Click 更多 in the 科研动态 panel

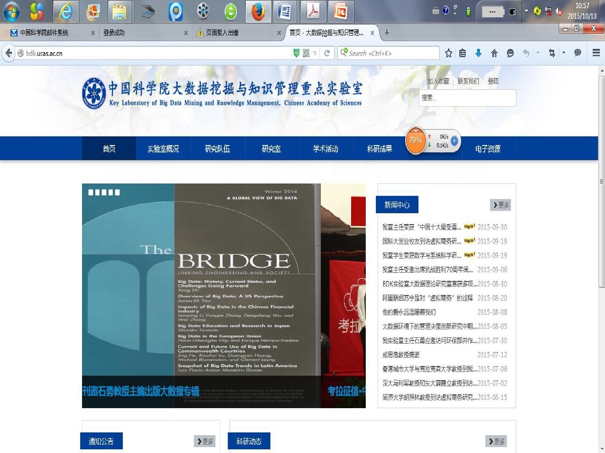pyautogui.click(x=496, y=441)
